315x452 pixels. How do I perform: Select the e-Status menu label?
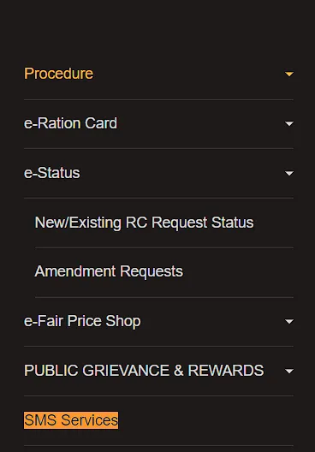pyautogui.click(x=52, y=173)
